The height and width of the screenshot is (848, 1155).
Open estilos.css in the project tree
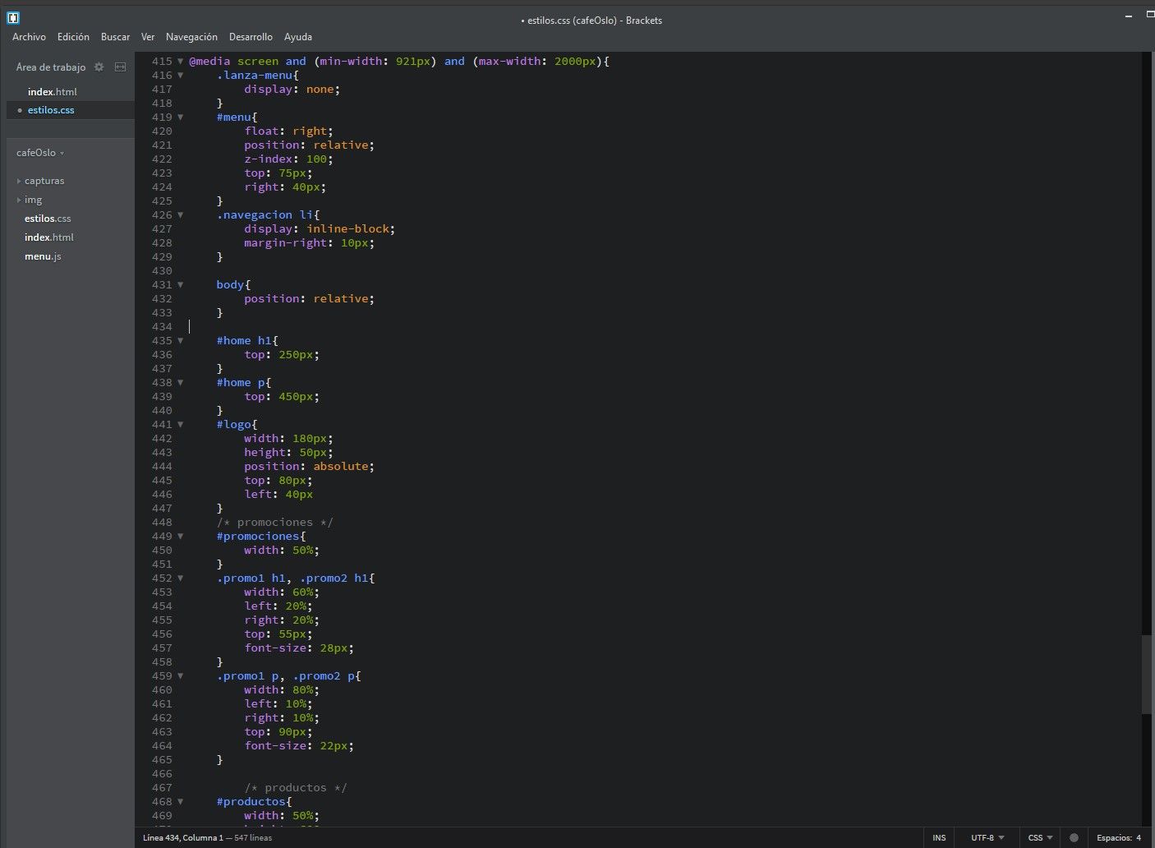point(48,219)
